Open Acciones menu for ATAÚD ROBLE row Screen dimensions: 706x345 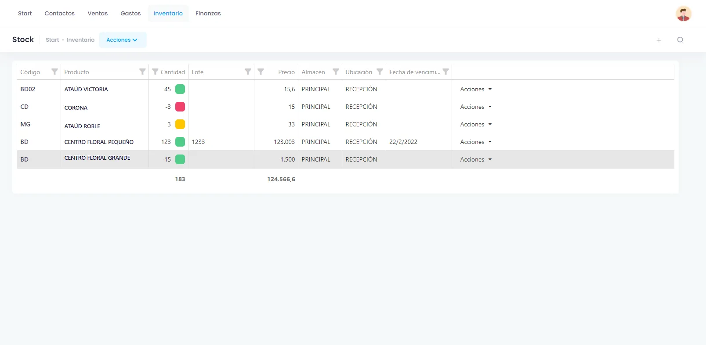[476, 124]
